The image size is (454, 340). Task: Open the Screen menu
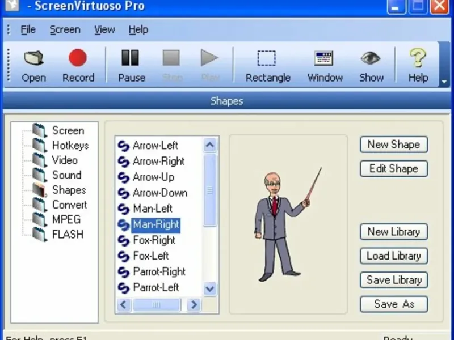point(65,29)
